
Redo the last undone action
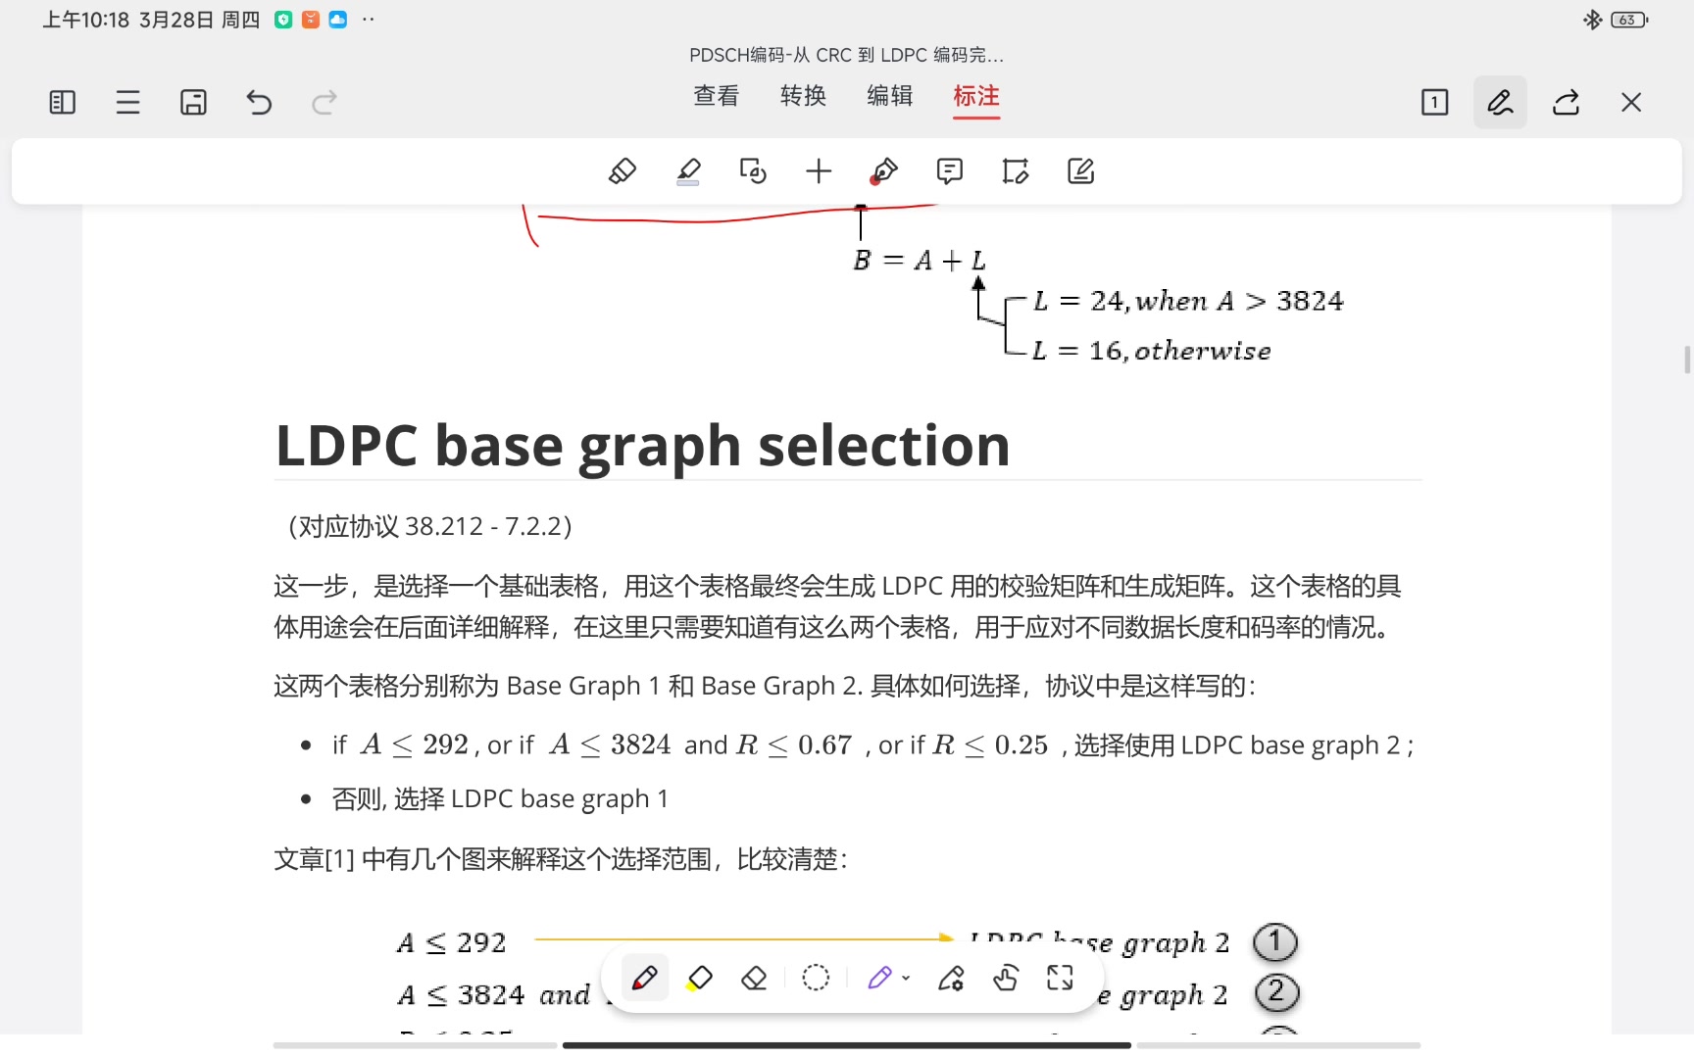pos(324,102)
